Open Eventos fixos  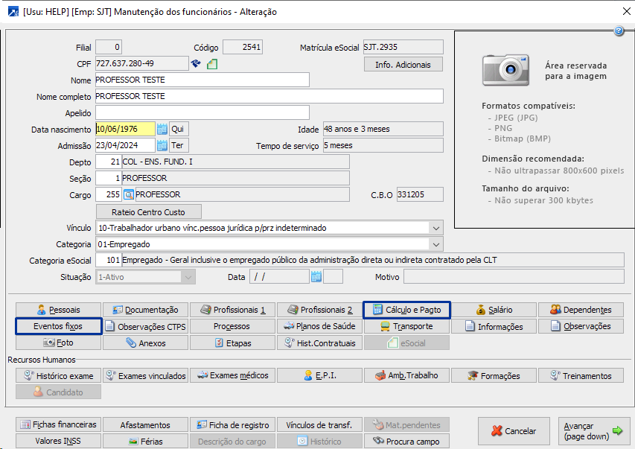[x=58, y=326]
